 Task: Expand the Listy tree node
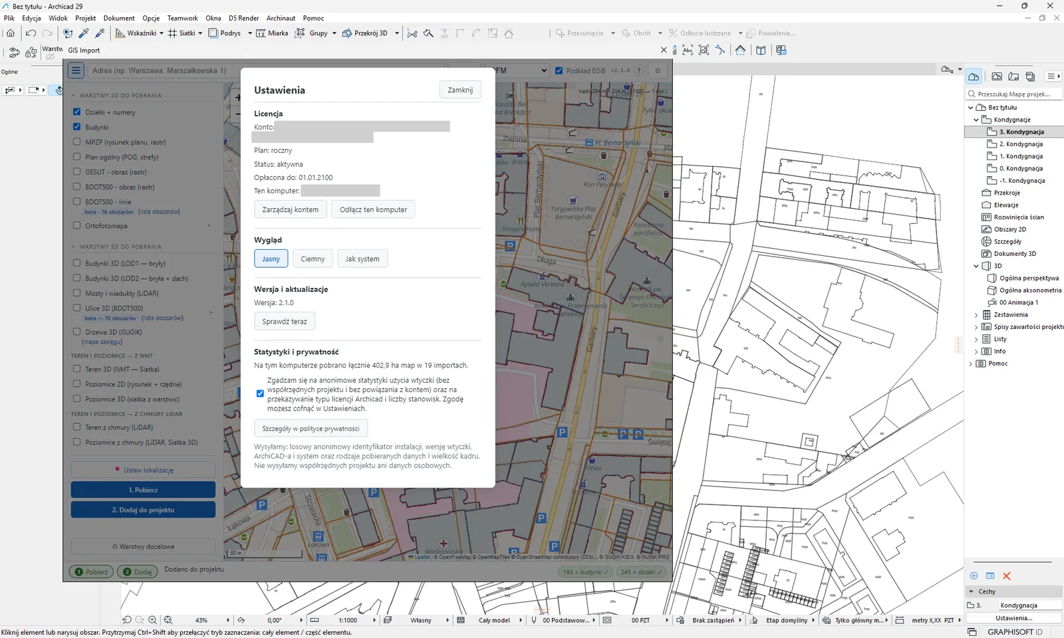(976, 339)
